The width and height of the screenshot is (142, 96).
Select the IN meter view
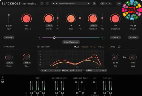(x=3, y=77)
